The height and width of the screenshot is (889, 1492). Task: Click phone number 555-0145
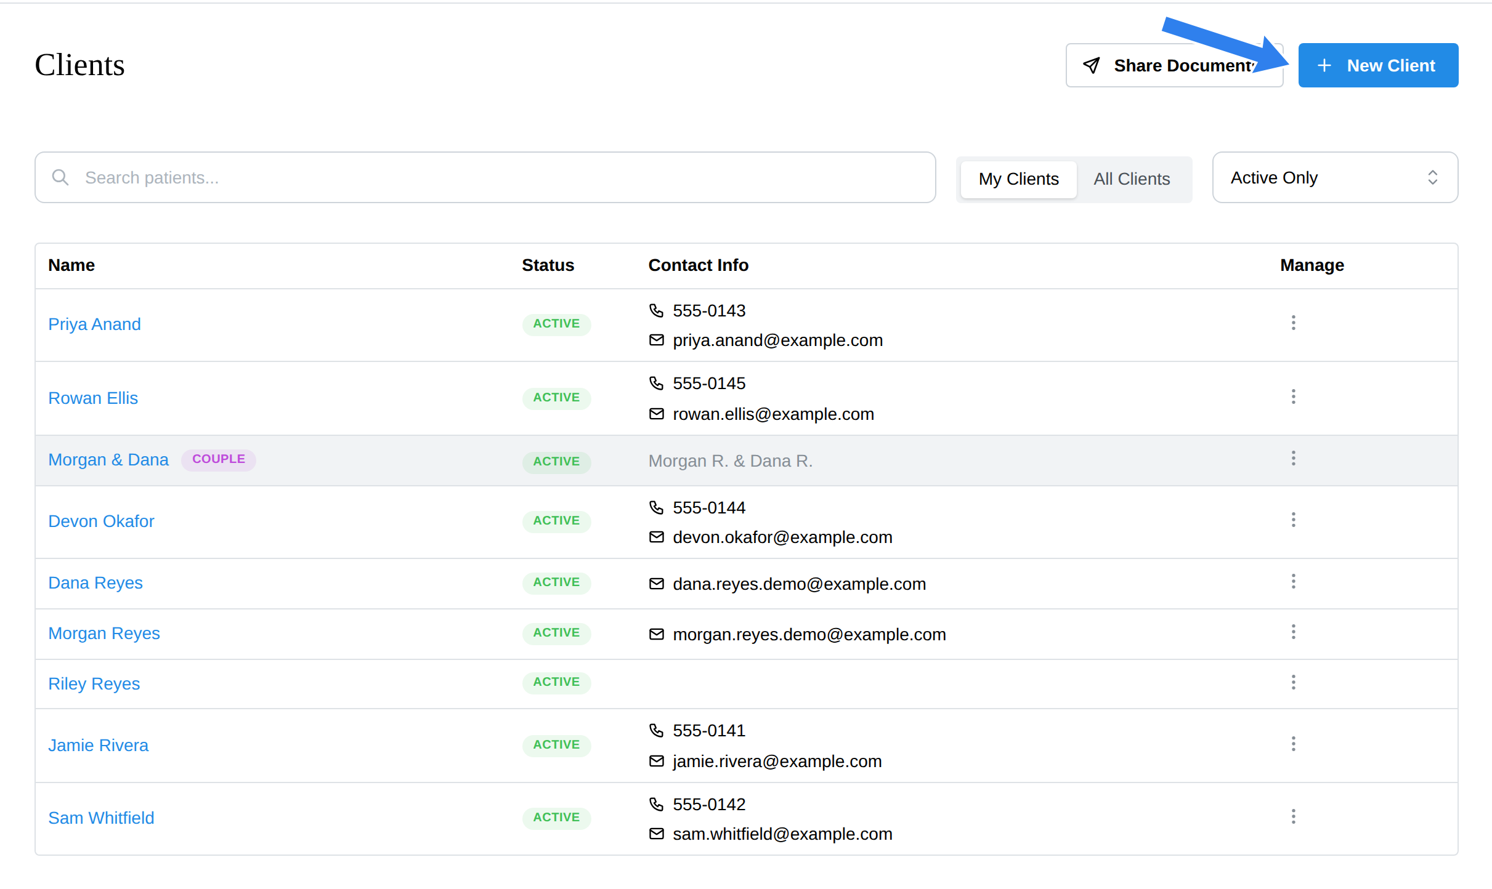pyautogui.click(x=709, y=383)
